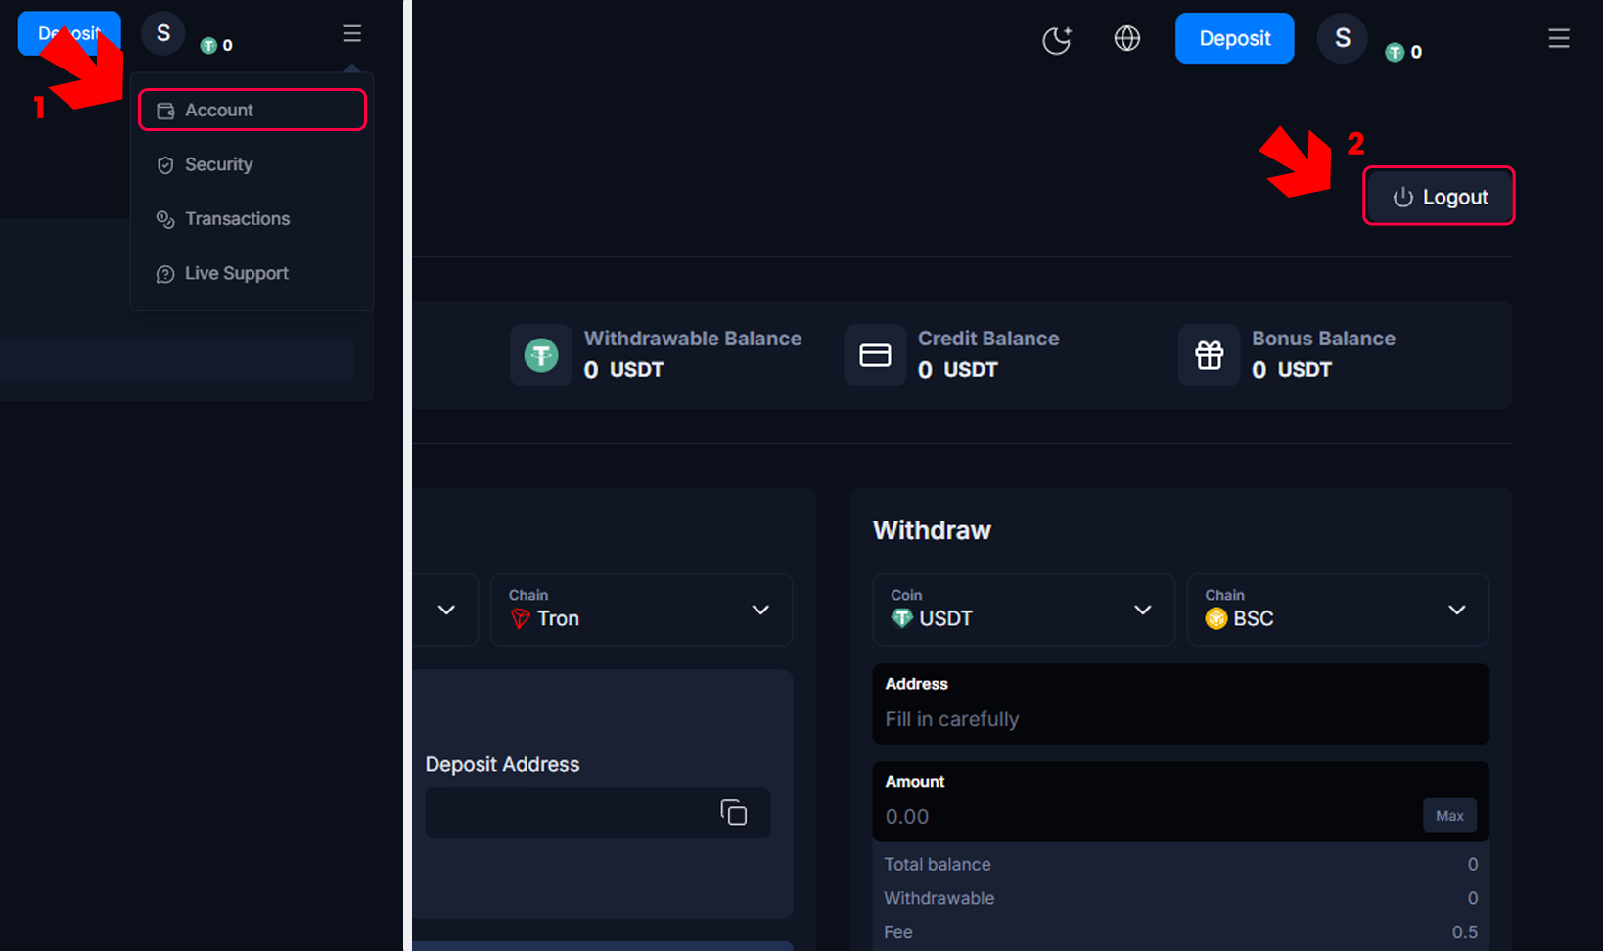Click the Tether balance icon in right header
The width and height of the screenshot is (1603, 951).
pyautogui.click(x=1395, y=52)
